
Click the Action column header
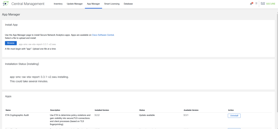tap(231, 110)
